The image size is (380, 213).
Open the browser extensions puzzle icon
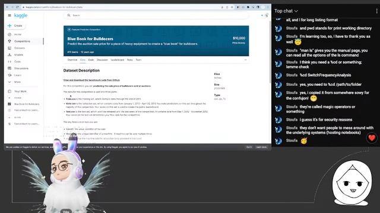pyautogui.click(x=248, y=7)
